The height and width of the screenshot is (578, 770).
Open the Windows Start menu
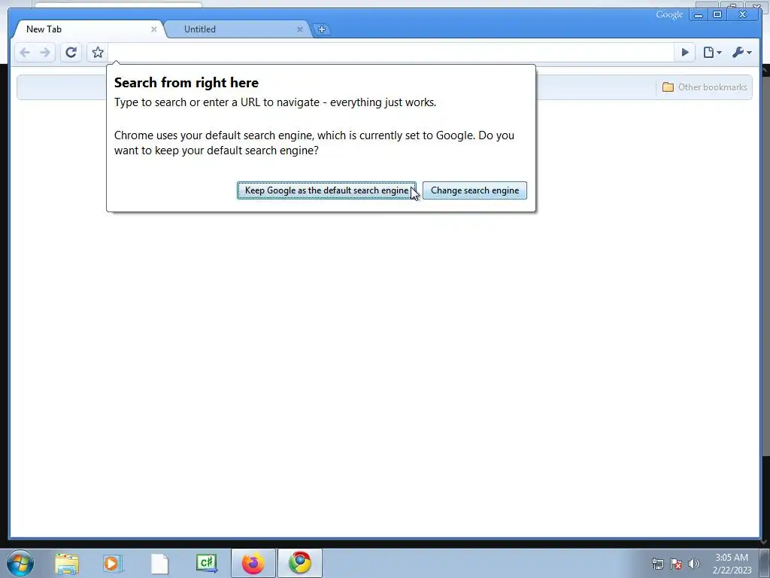20,563
